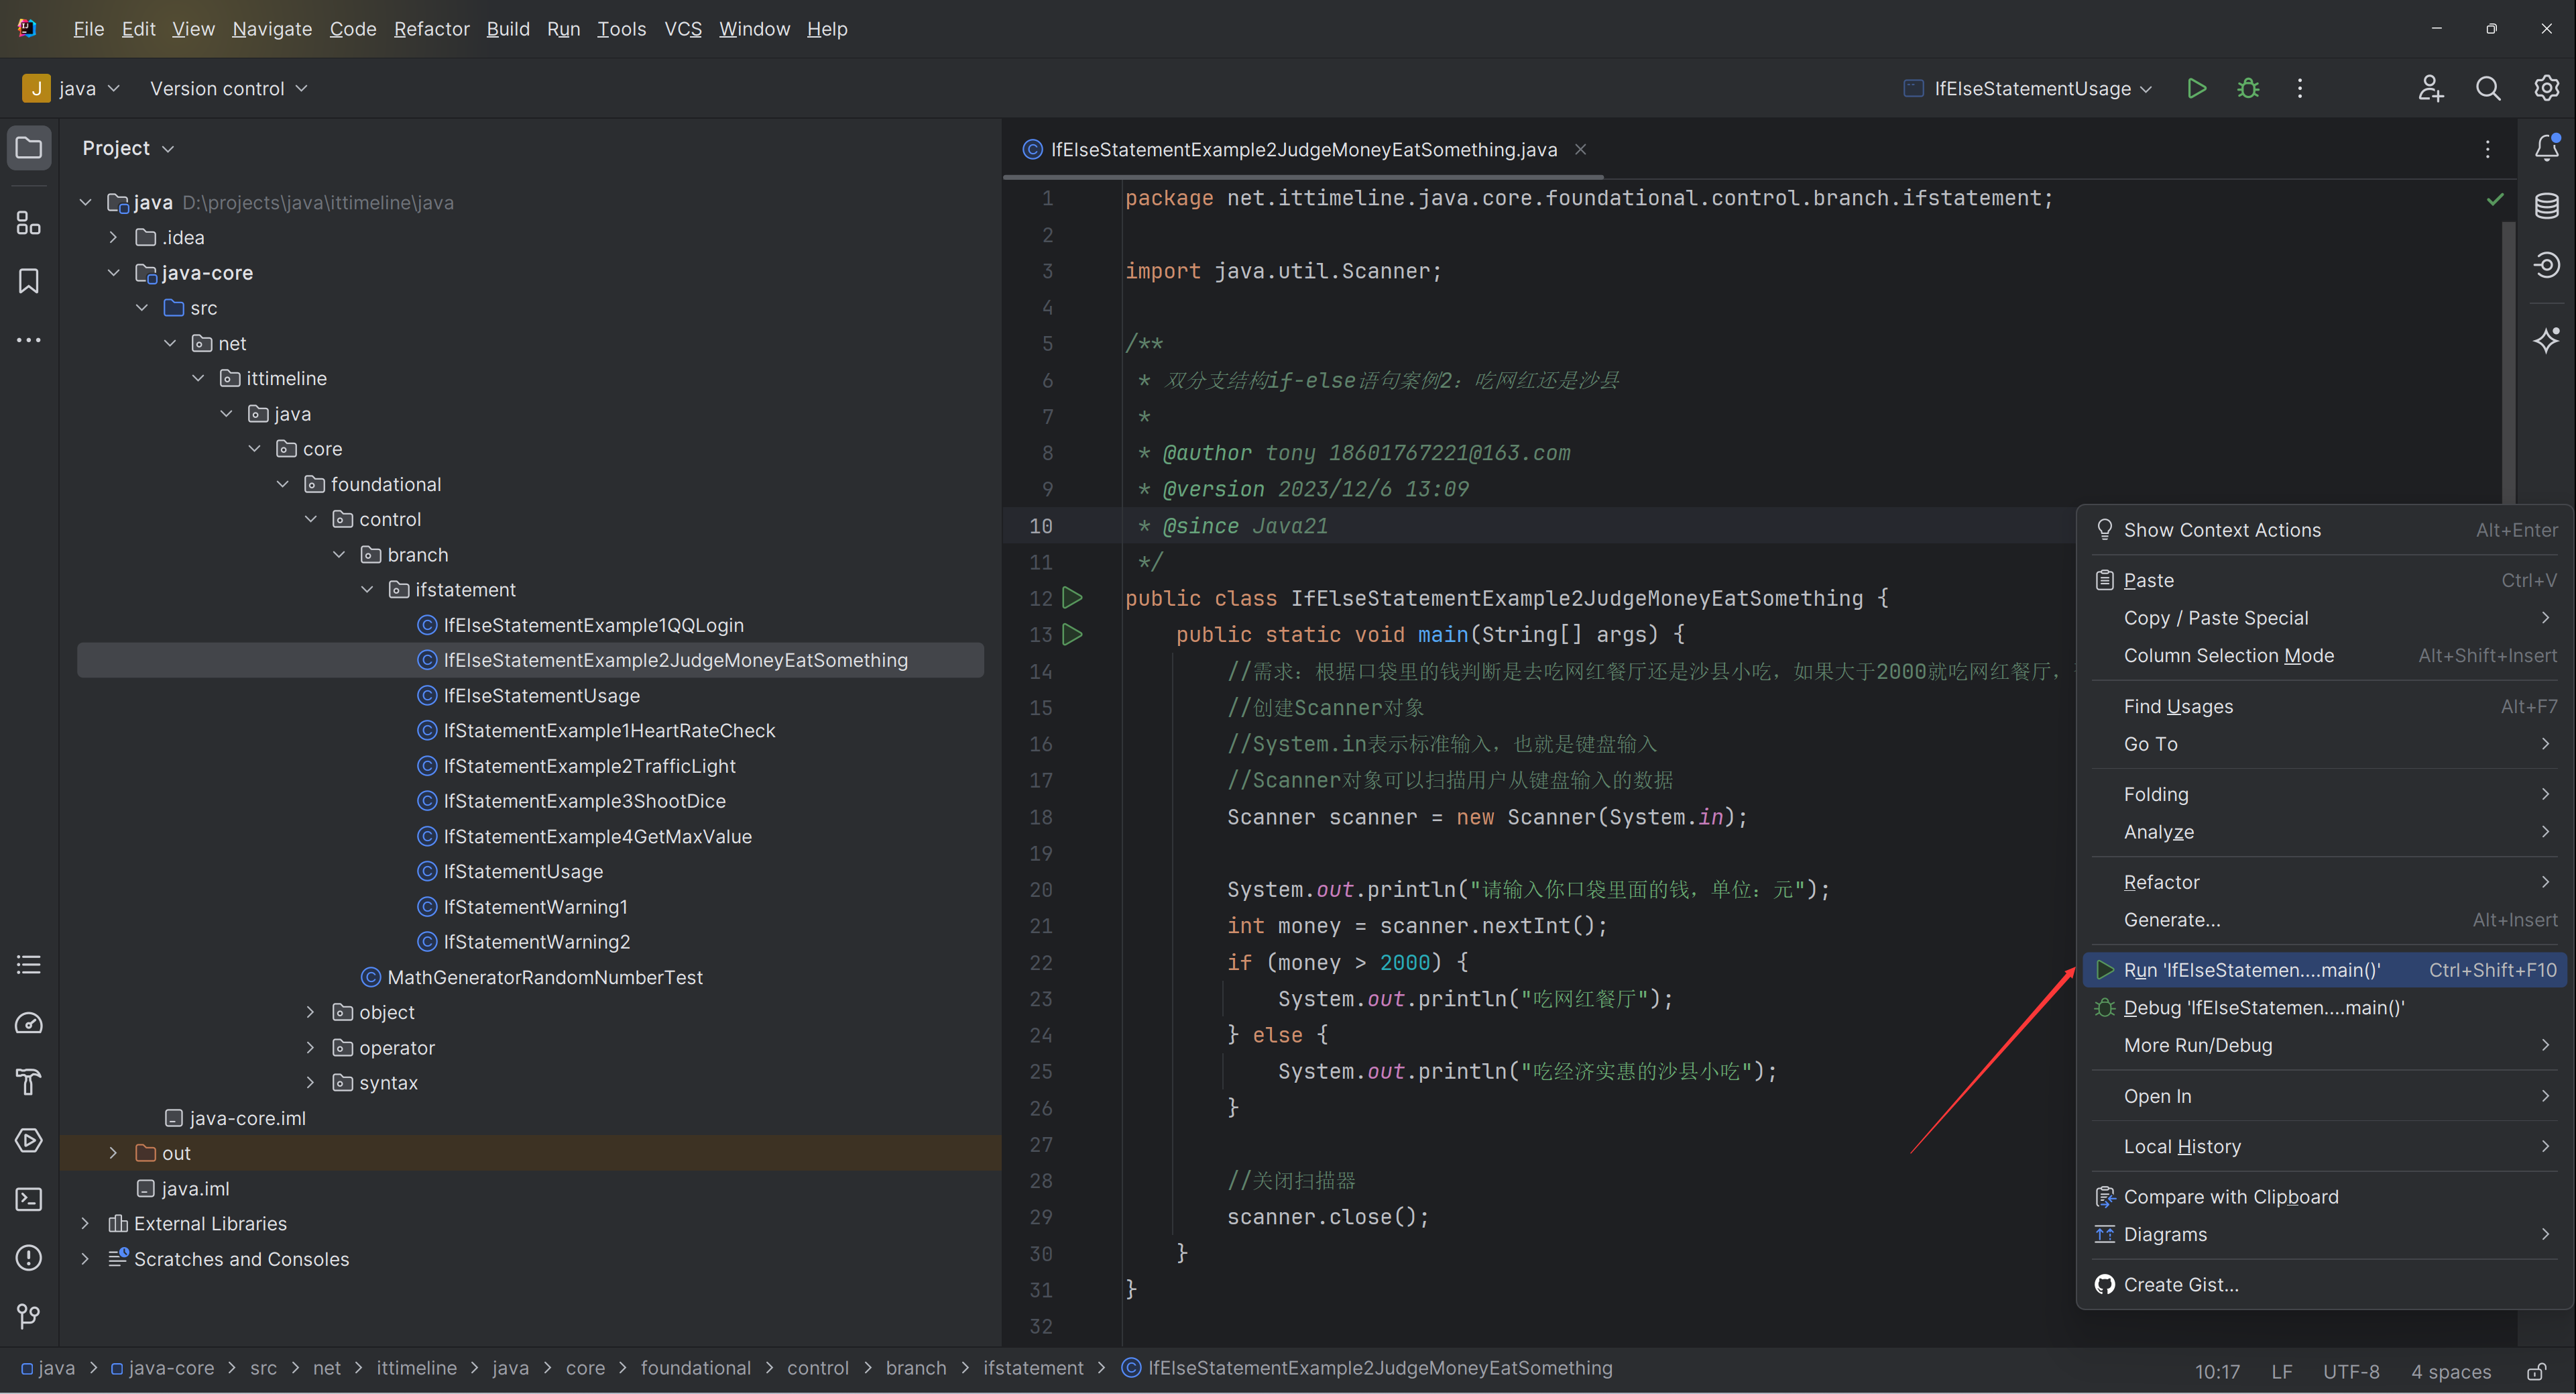Open the Database tool window
This screenshot has width=2576, height=1394.
click(2546, 206)
